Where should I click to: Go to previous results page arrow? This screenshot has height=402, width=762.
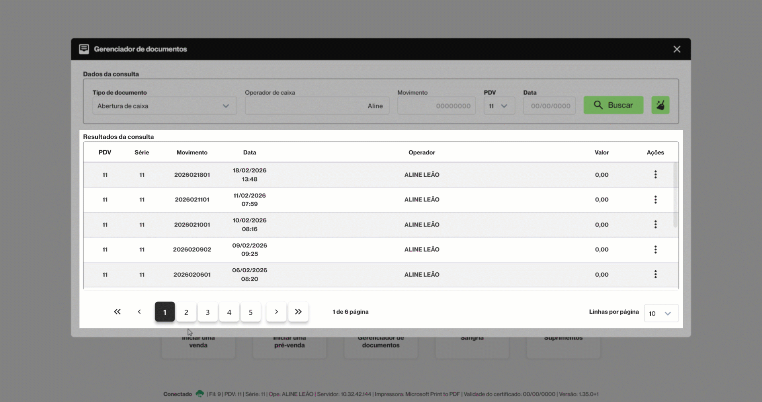(139, 312)
